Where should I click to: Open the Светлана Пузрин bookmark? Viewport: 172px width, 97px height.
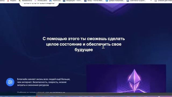click(136, 1)
